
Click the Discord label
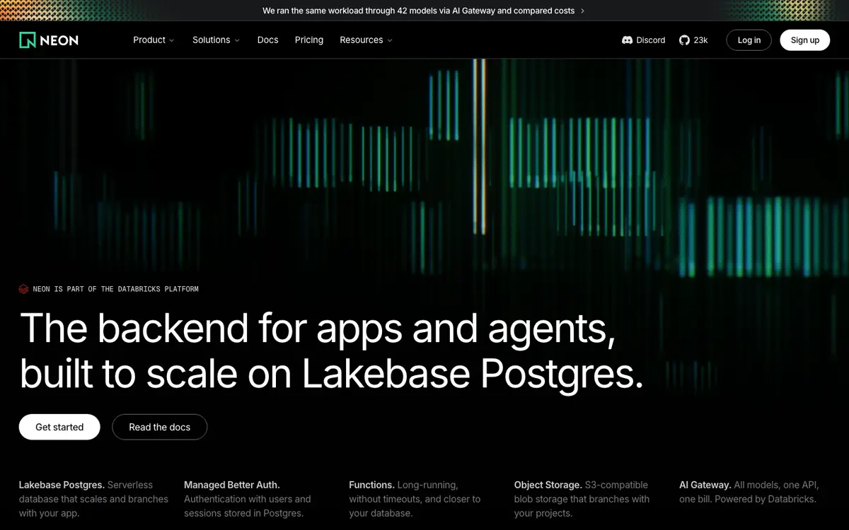point(651,40)
